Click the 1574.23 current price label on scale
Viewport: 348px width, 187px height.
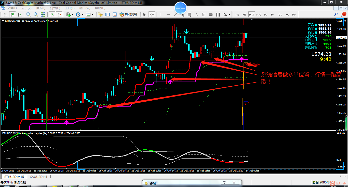[341, 38]
